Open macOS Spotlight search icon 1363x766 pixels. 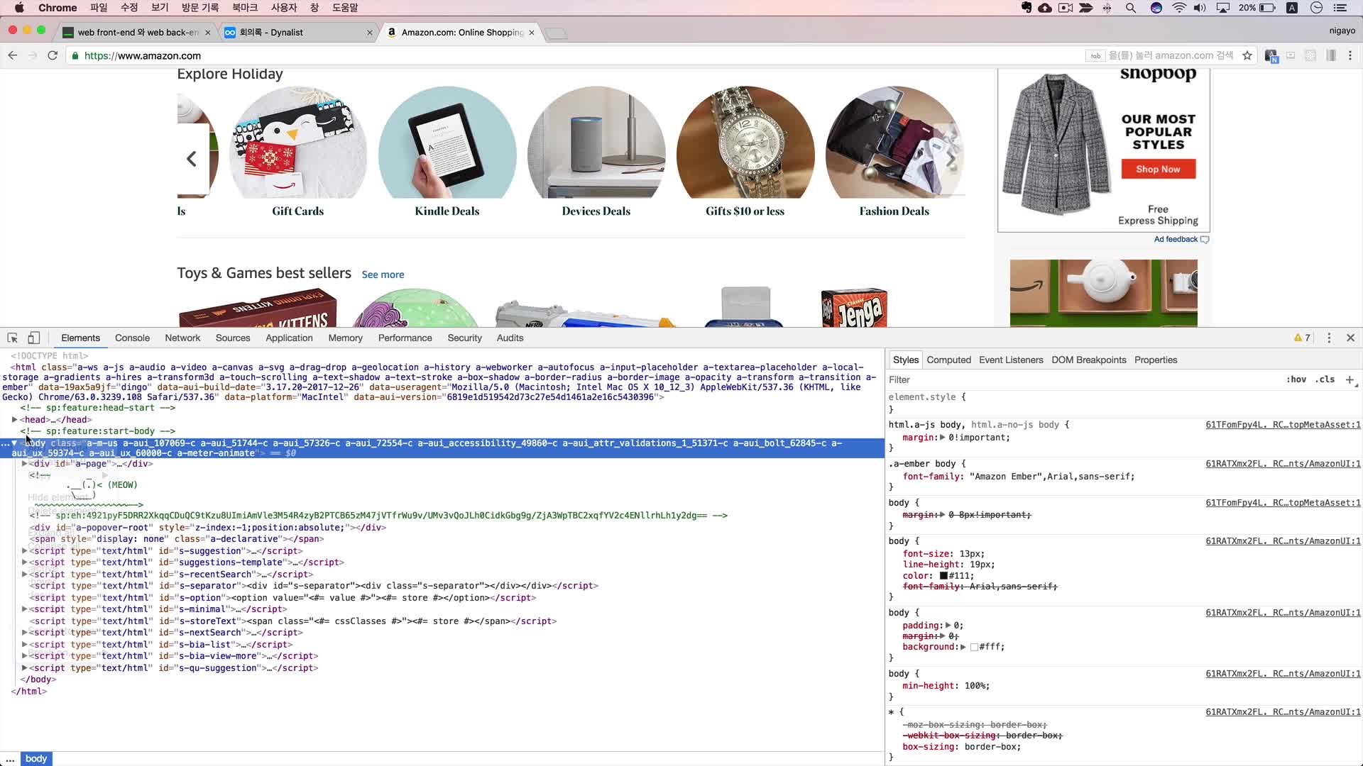1131,8
